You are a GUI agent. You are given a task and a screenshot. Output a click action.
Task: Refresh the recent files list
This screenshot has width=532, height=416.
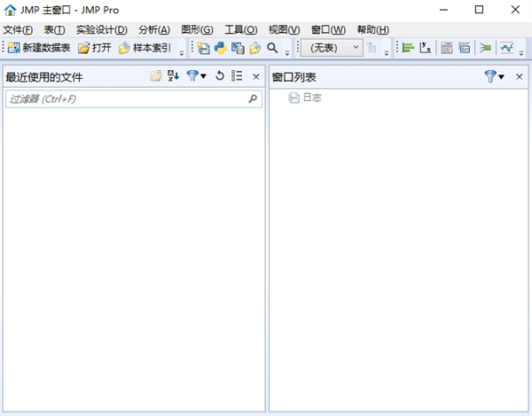220,75
